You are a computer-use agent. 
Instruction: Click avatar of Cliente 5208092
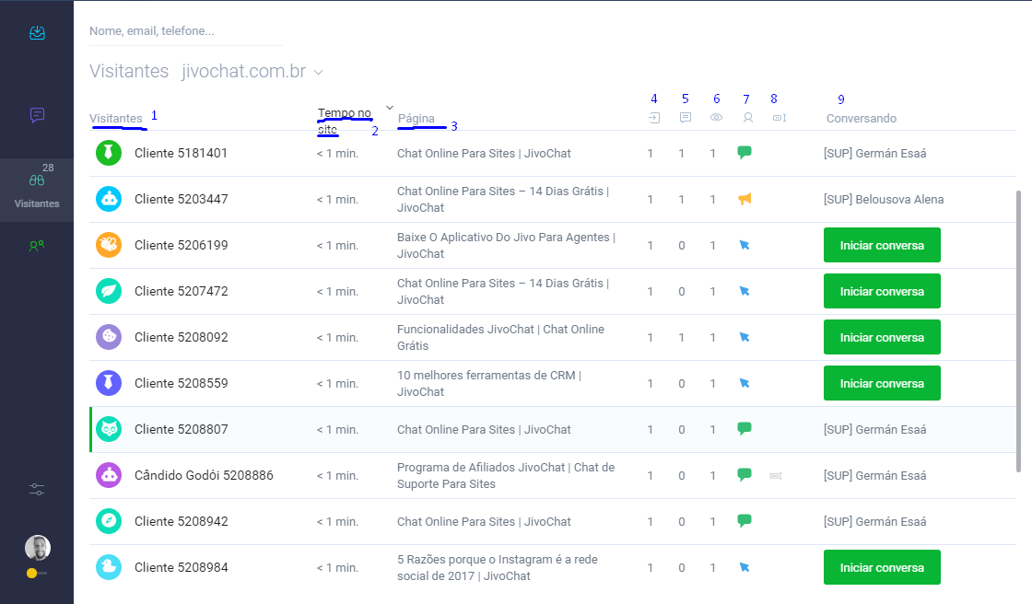tap(109, 338)
